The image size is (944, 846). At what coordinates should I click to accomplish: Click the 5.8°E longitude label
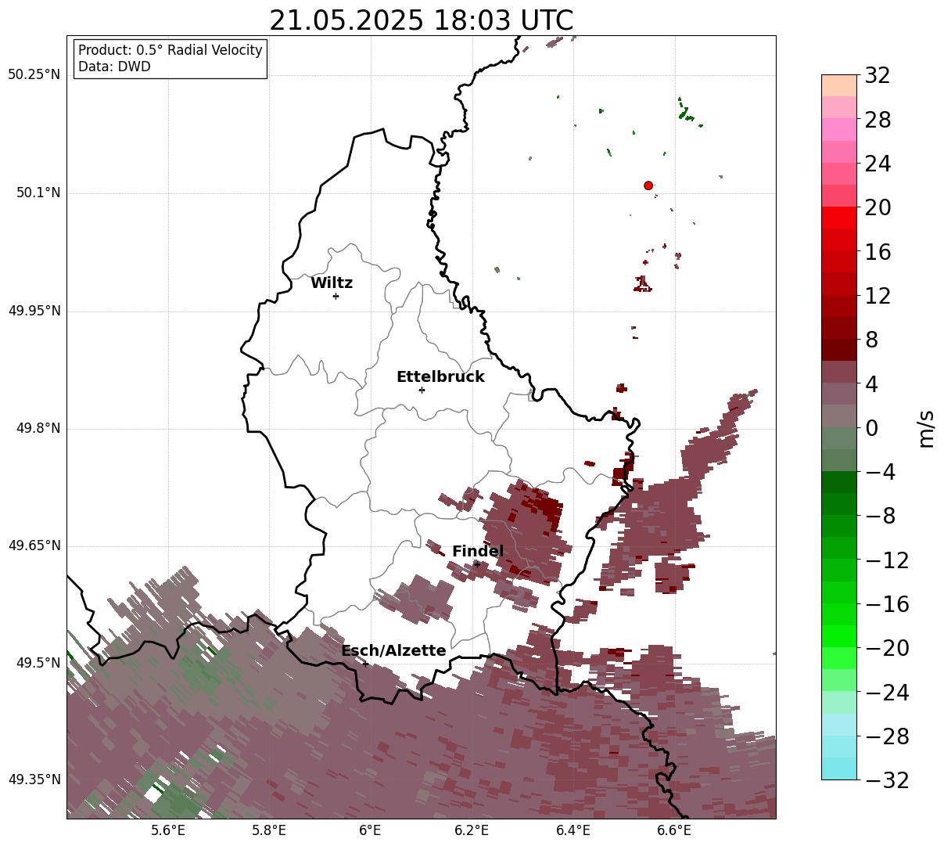(269, 830)
